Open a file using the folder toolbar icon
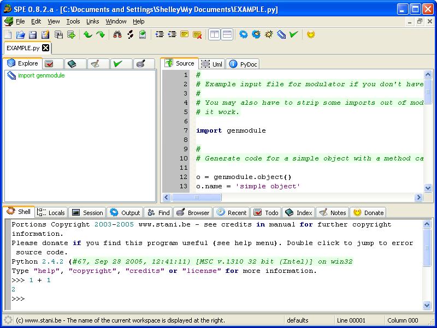Image resolution: width=437 pixels, height=328 pixels. click(x=20, y=34)
